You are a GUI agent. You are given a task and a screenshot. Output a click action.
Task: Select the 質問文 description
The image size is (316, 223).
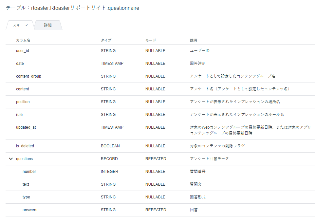coord(196,184)
